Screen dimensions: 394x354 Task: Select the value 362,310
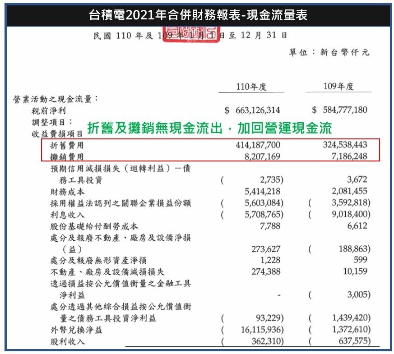[266, 341]
